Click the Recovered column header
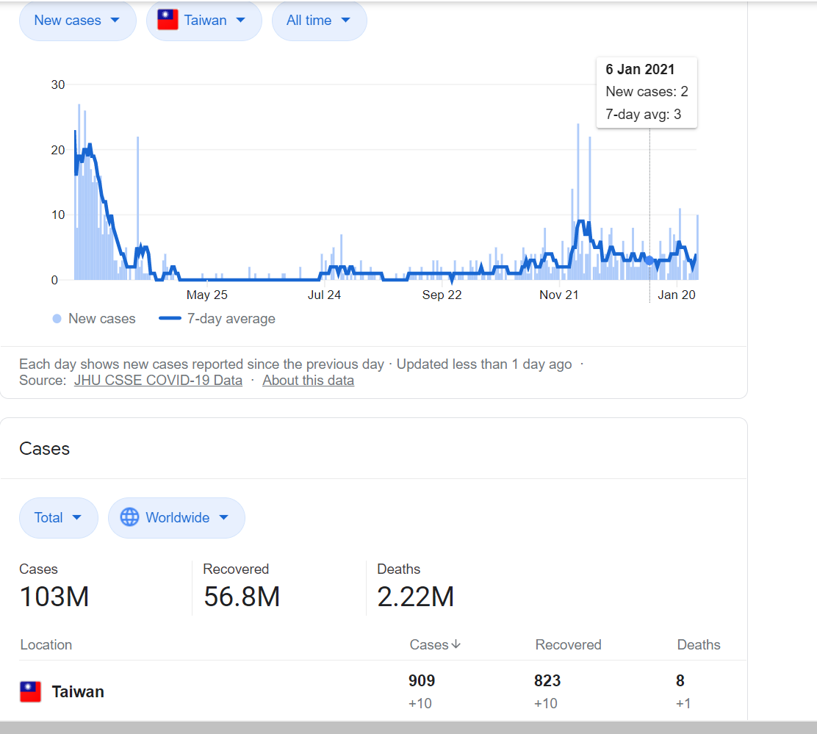 [568, 644]
